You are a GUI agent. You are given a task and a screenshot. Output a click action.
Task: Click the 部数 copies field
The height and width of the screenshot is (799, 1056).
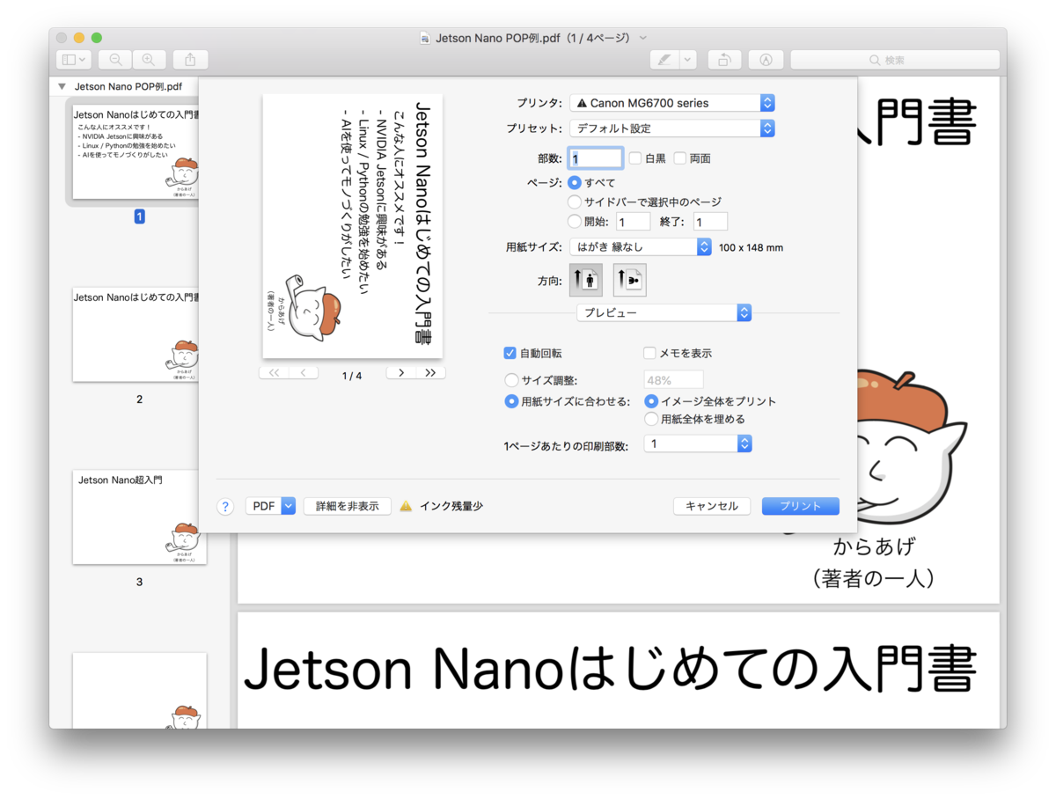click(x=596, y=158)
